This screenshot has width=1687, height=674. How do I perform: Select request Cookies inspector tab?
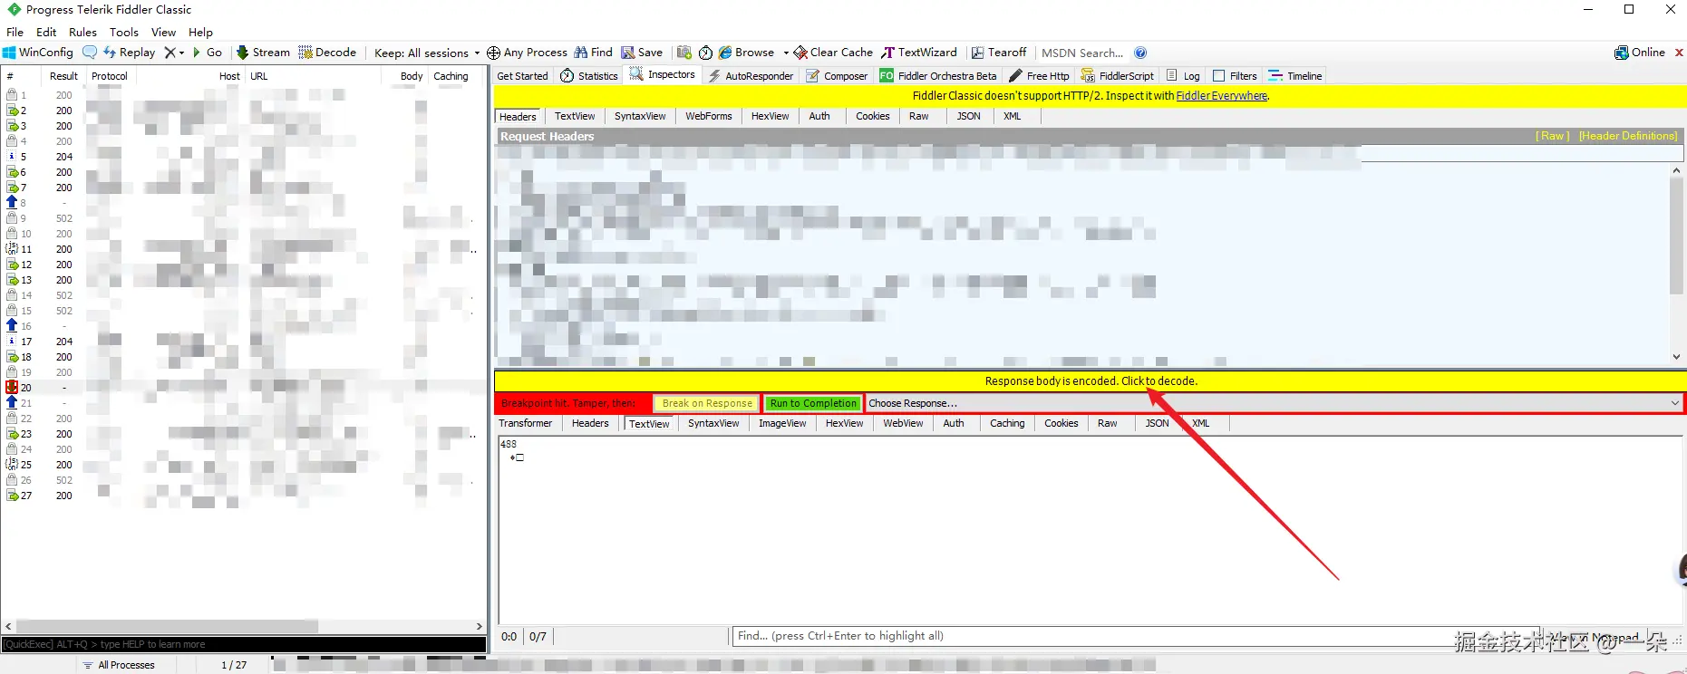pos(872,116)
